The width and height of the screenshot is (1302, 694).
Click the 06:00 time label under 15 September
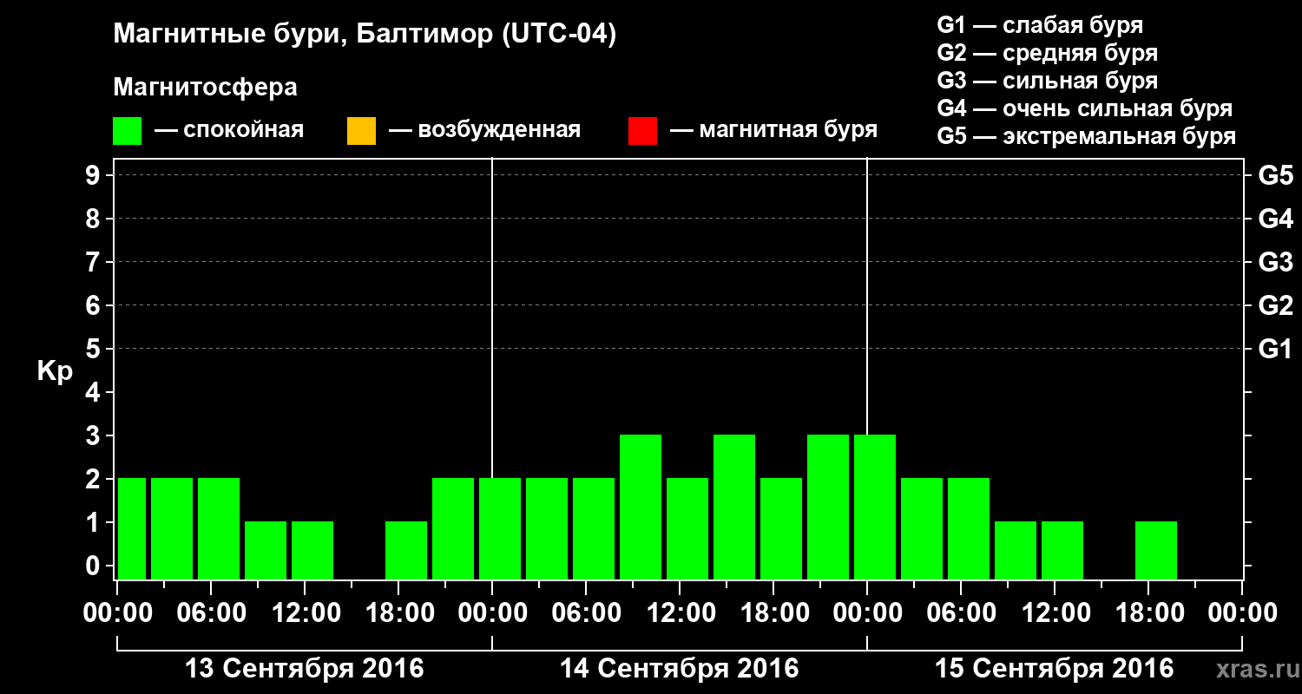(961, 612)
